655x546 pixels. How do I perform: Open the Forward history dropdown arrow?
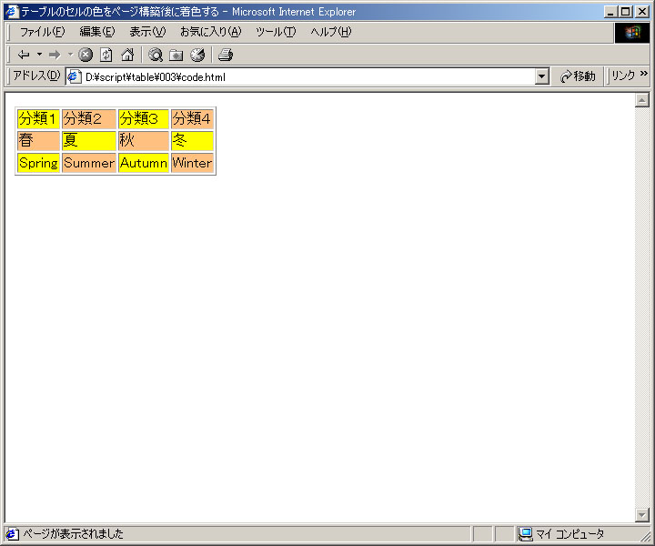pos(70,55)
